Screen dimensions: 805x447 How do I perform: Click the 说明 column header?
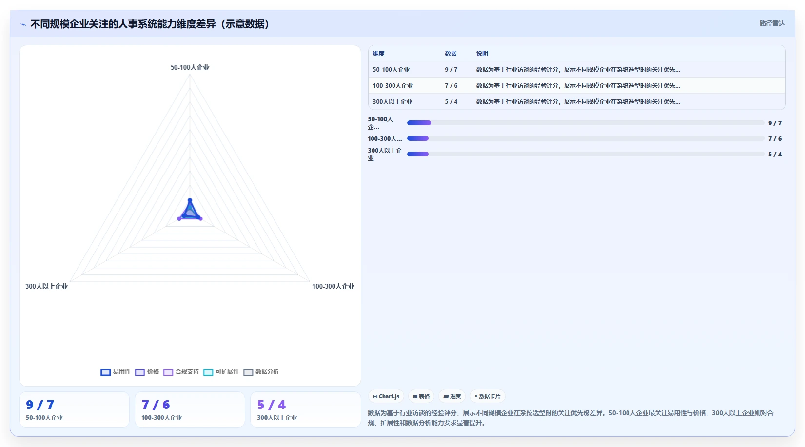click(x=482, y=54)
